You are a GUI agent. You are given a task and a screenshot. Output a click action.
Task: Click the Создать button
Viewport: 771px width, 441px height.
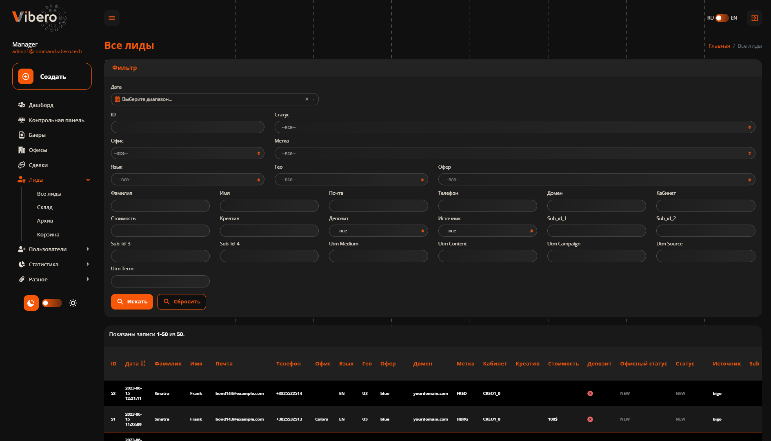click(52, 76)
